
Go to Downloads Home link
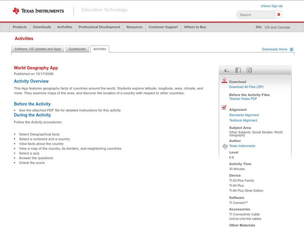(x=274, y=49)
